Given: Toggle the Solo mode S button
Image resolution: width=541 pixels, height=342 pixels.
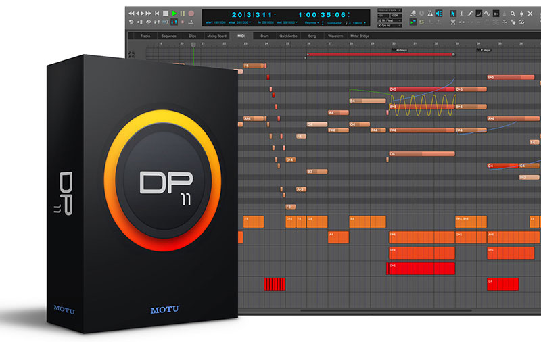Looking at the screenshot, I should click(x=421, y=22).
